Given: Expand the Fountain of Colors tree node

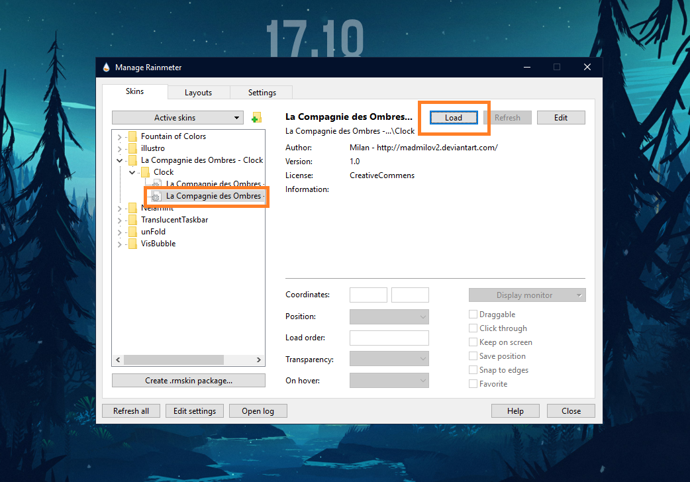Looking at the screenshot, I should (x=119, y=137).
